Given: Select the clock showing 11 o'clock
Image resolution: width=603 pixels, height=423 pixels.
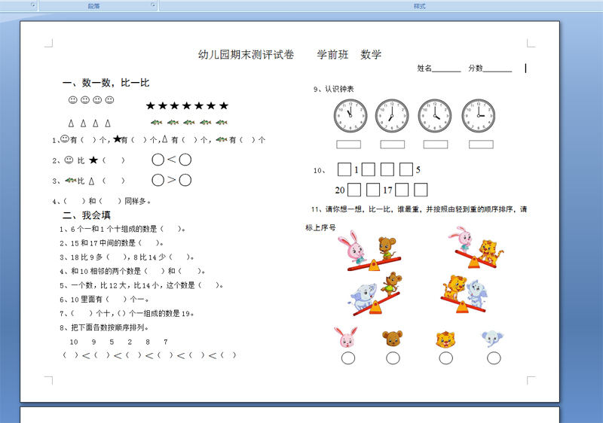Looking at the screenshot, I should (x=350, y=116).
